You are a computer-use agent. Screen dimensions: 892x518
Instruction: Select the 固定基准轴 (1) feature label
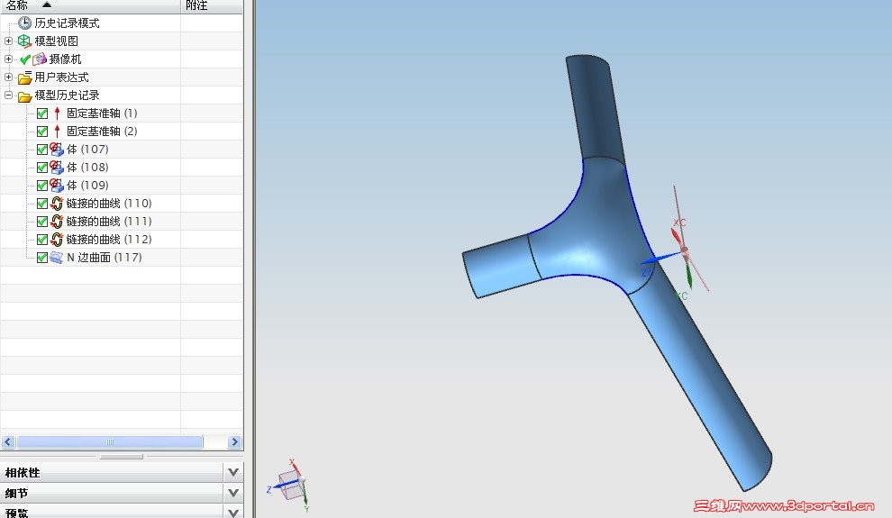tap(102, 114)
